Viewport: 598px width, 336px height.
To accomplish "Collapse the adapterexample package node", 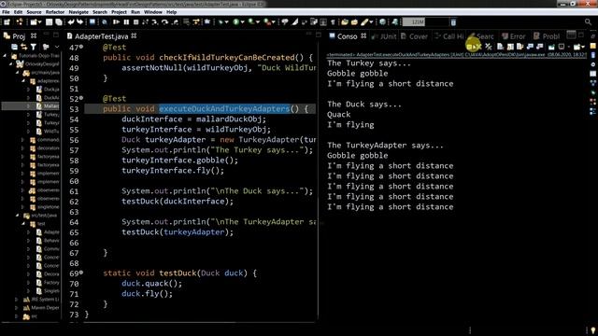I will click(x=23, y=81).
